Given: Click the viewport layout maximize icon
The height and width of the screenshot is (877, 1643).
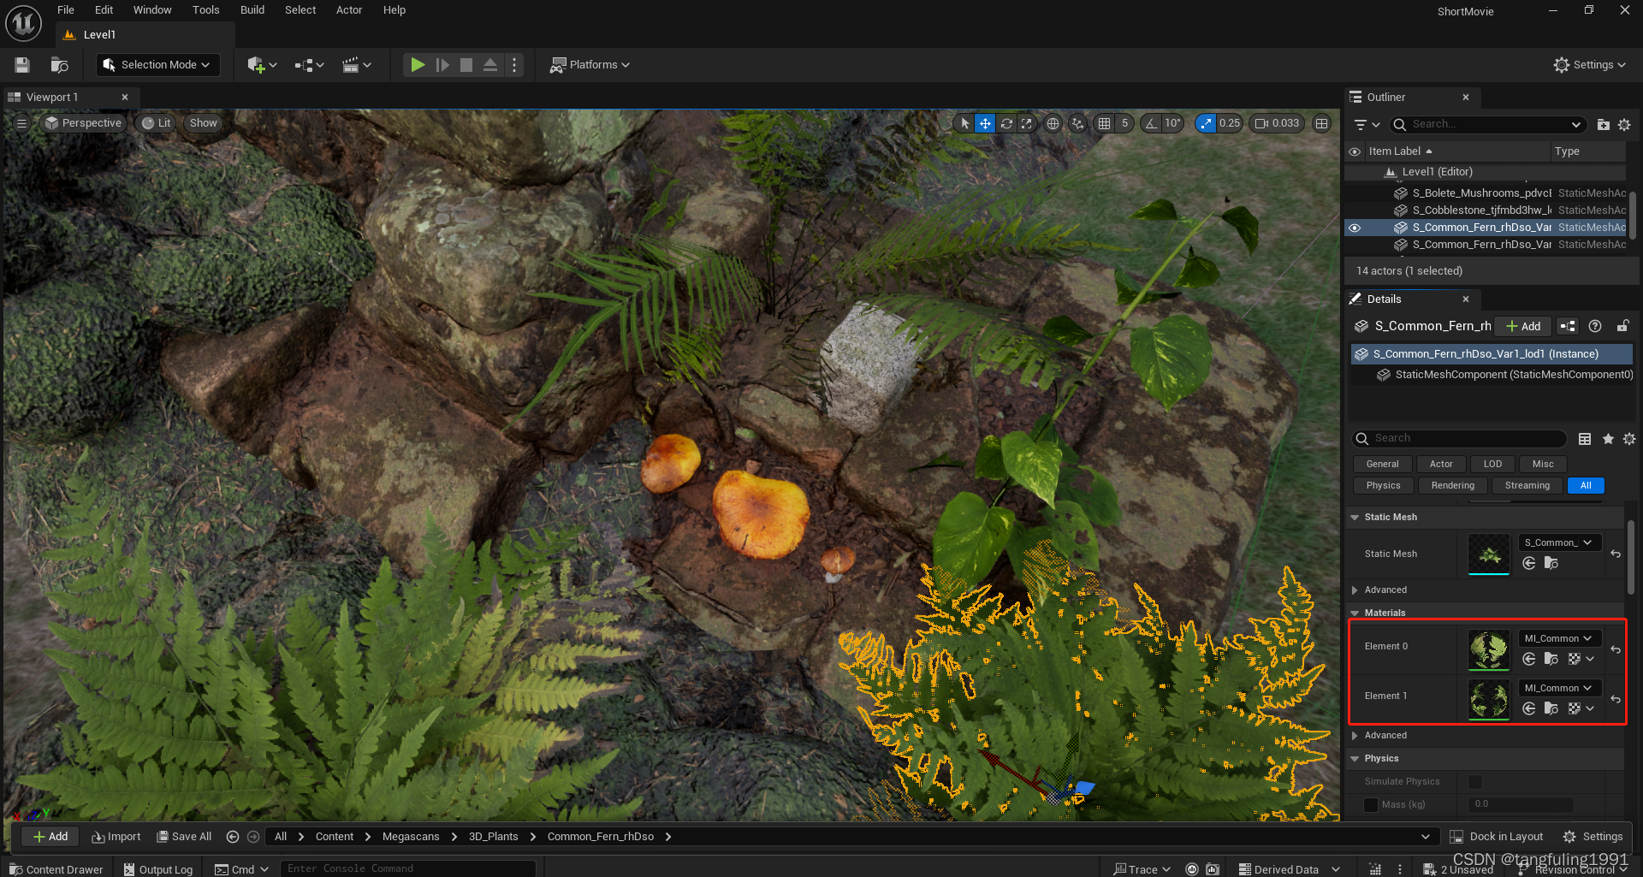Looking at the screenshot, I should 1322,123.
